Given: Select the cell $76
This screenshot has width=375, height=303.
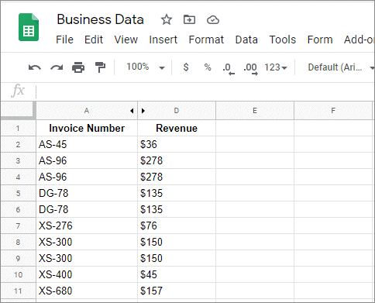Looking at the screenshot, I should 177,226.
